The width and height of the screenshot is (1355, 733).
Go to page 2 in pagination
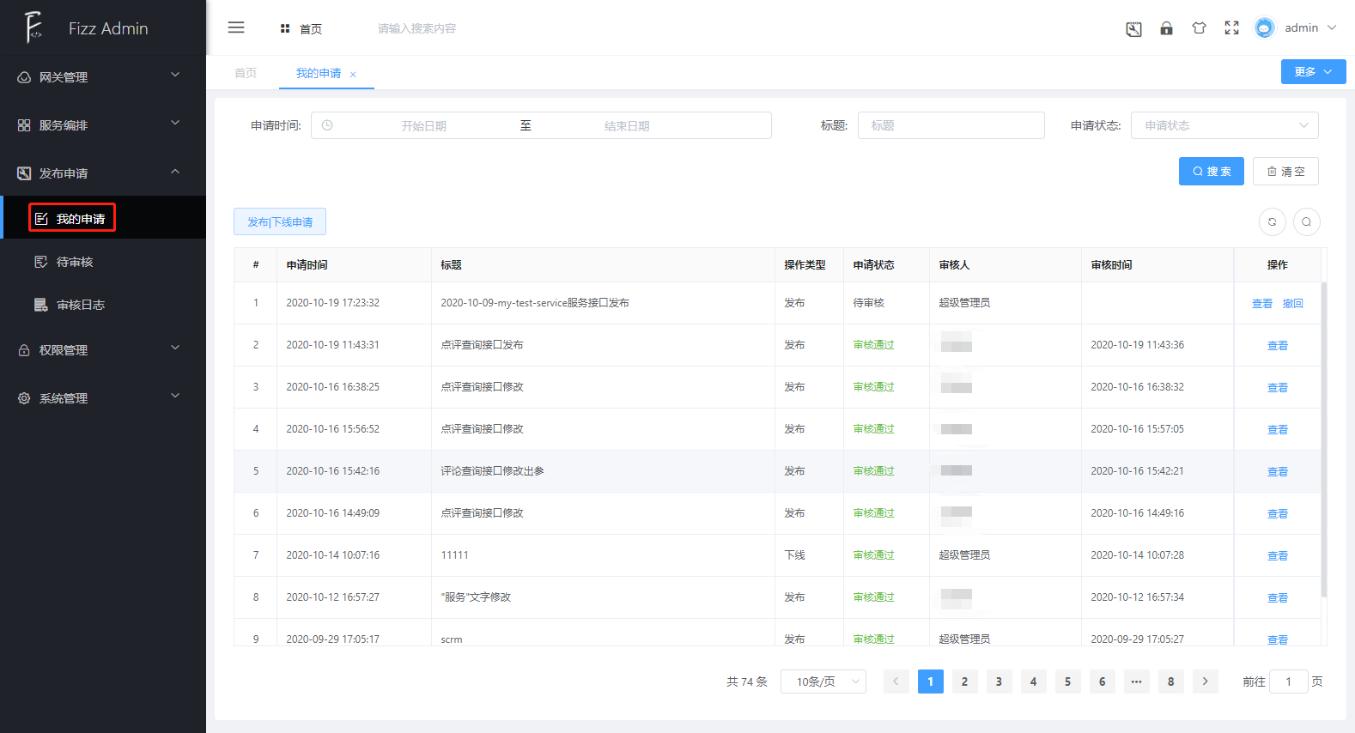(964, 682)
